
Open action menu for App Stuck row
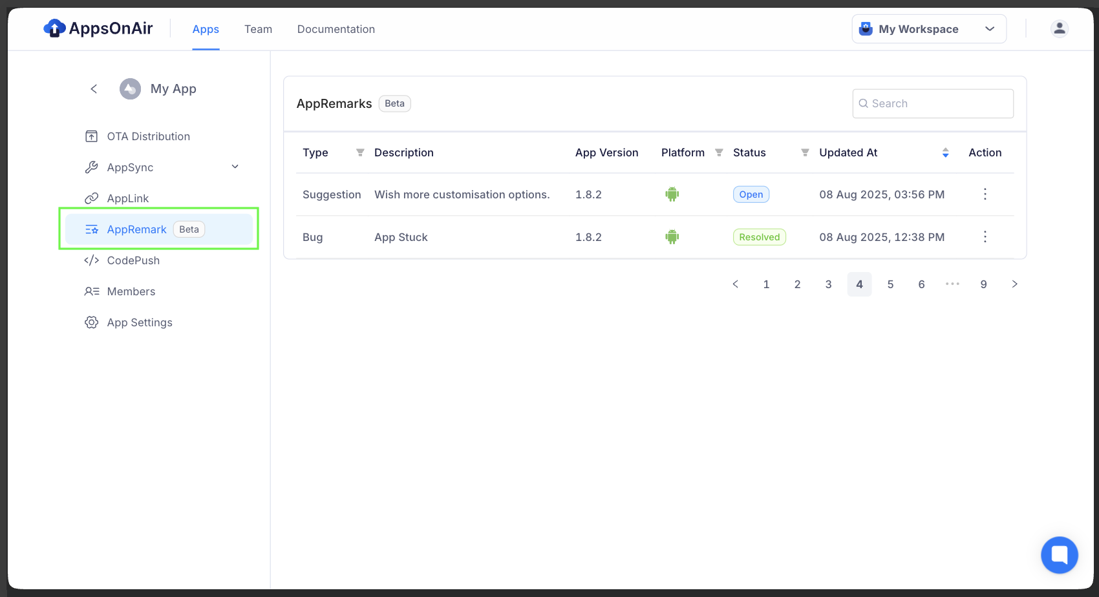tap(985, 236)
